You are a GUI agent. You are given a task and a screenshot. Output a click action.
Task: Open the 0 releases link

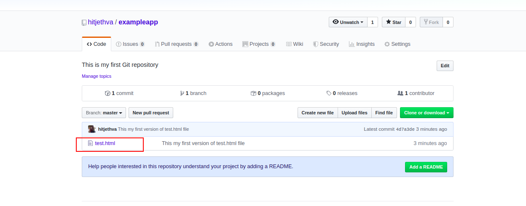pyautogui.click(x=342, y=93)
